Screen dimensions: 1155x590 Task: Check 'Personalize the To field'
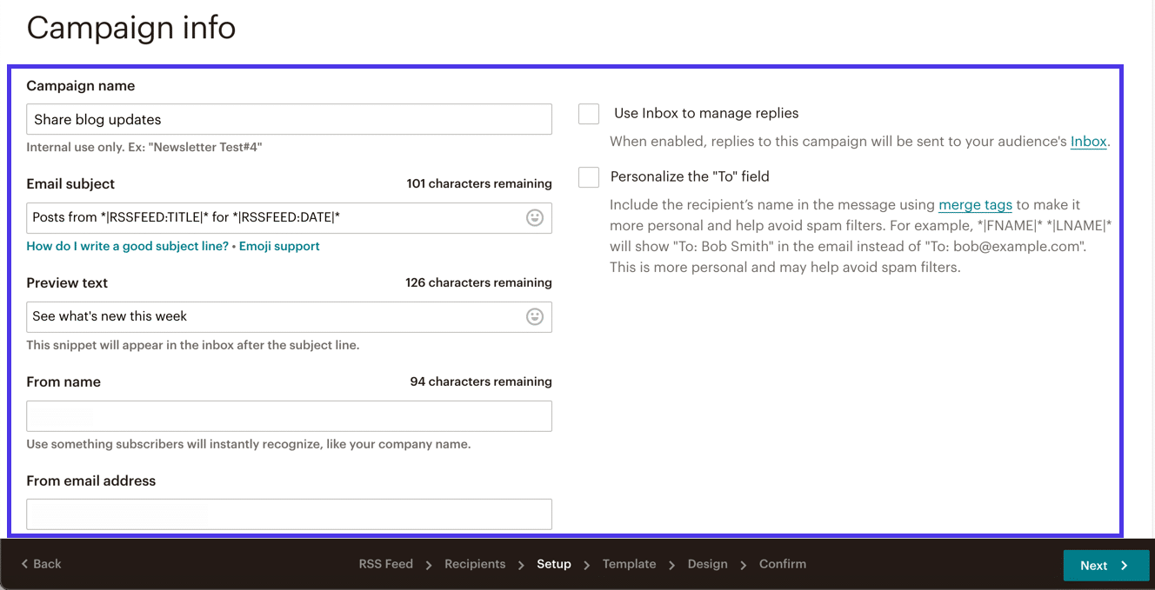pyautogui.click(x=588, y=176)
